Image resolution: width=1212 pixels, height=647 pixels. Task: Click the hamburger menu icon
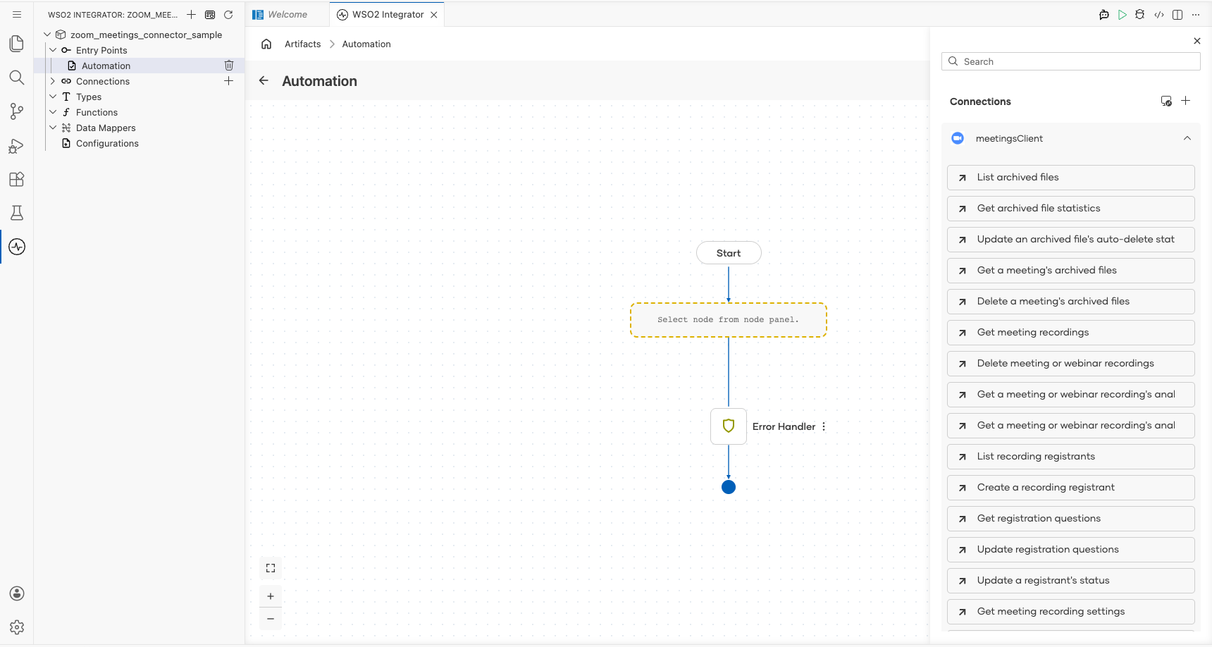17,14
